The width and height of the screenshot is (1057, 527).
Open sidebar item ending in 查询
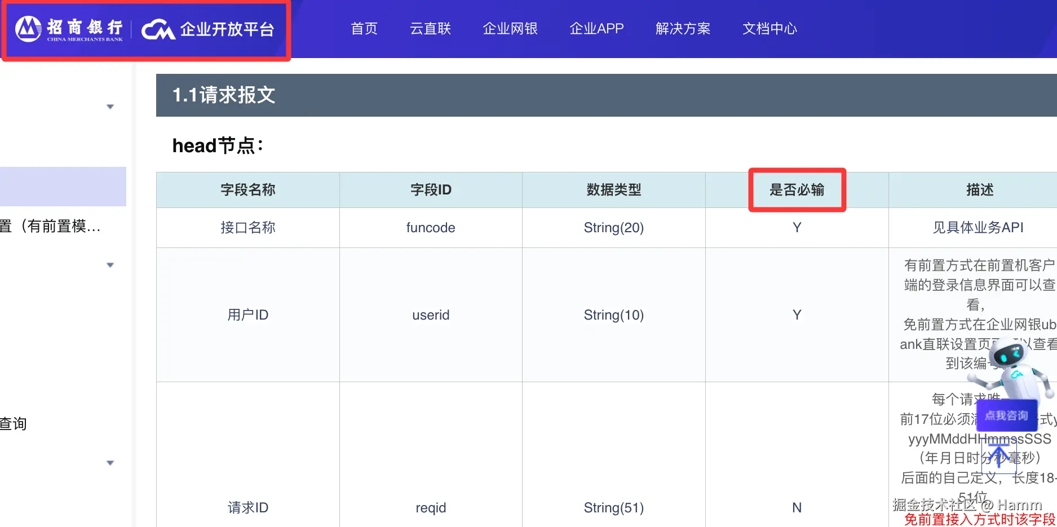click(14, 423)
